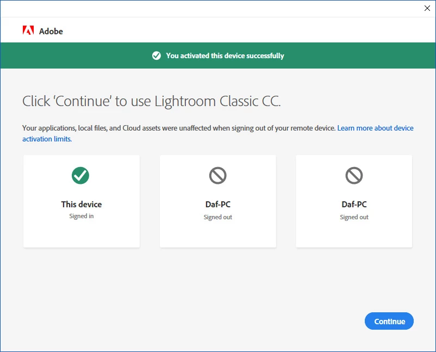Screen dimensions: 436x352
Task: Click the Adobe logo icon
Action: (x=28, y=30)
